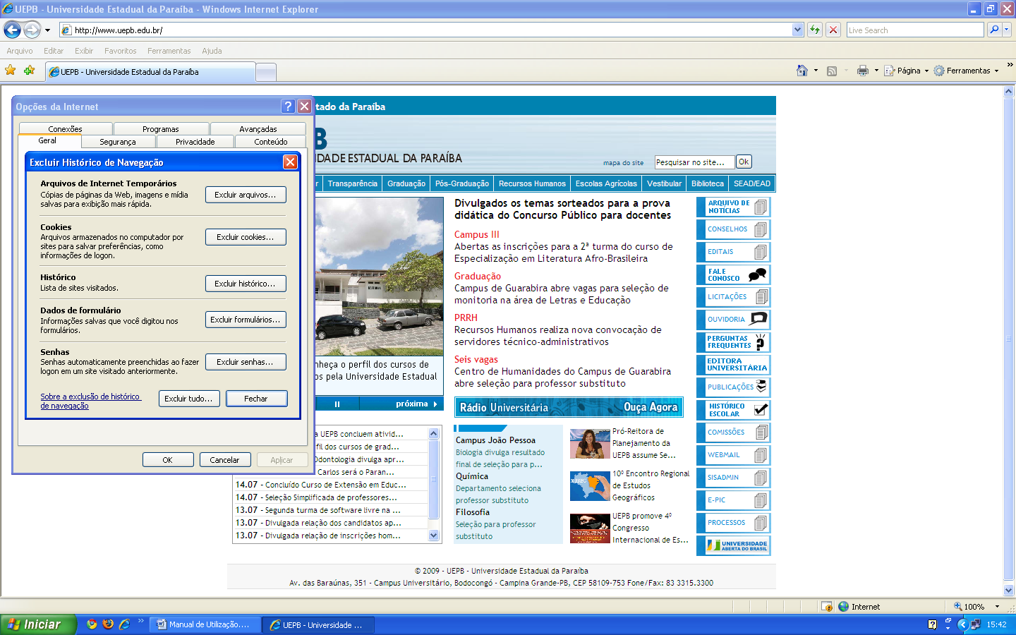Image resolution: width=1016 pixels, height=635 pixels.
Task: Open Perguntas Frequentes sidebar item
Action: (x=734, y=342)
